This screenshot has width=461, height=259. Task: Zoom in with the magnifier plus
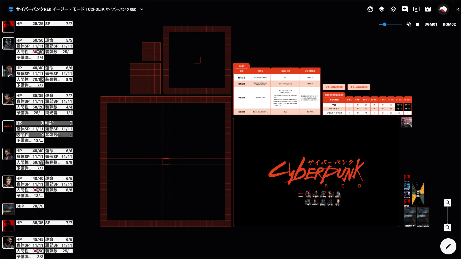(x=447, y=203)
